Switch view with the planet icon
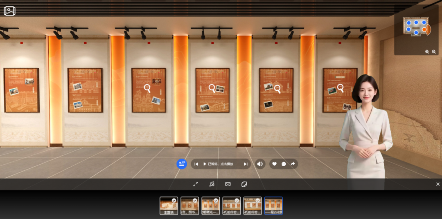Screen dimensions: 442x219 coord(244,184)
